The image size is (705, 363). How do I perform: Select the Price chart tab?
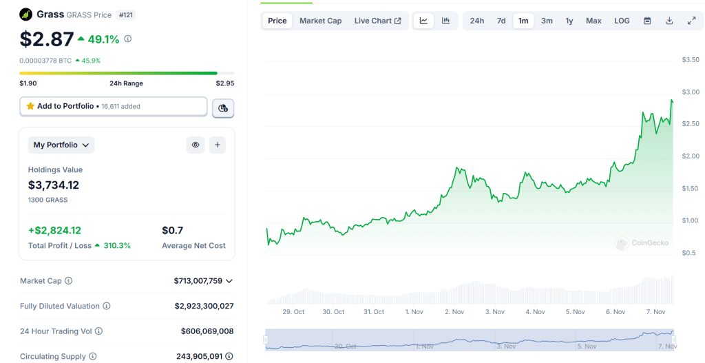click(277, 21)
